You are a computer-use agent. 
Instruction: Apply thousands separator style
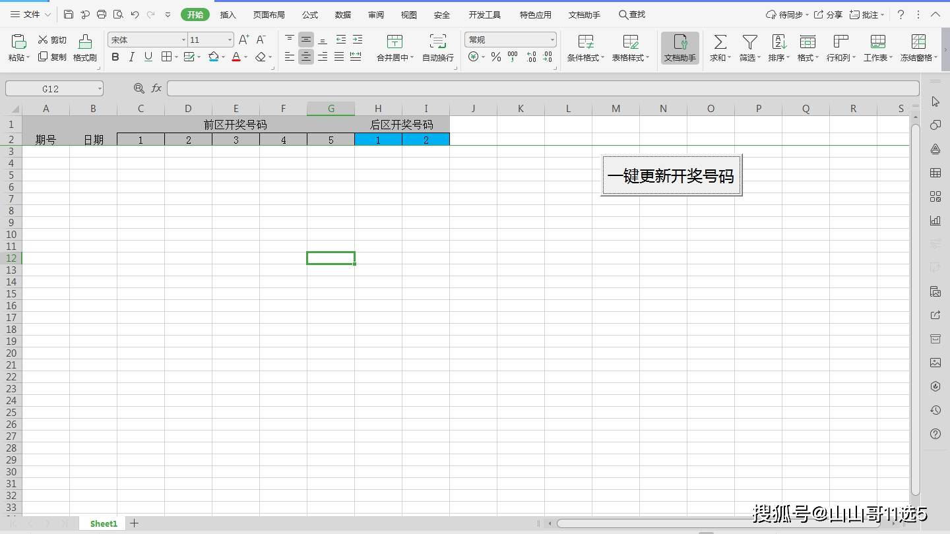(x=513, y=57)
